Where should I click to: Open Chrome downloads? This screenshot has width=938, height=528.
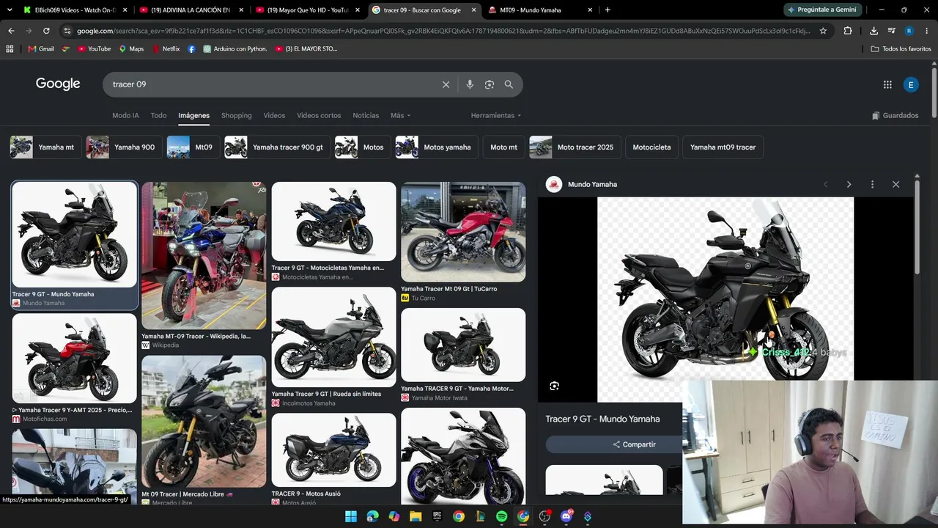874,31
